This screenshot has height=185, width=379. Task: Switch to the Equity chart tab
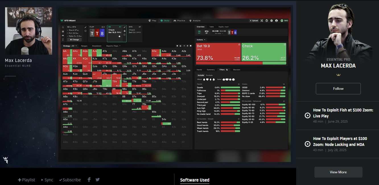pyautogui.click(x=223, y=27)
